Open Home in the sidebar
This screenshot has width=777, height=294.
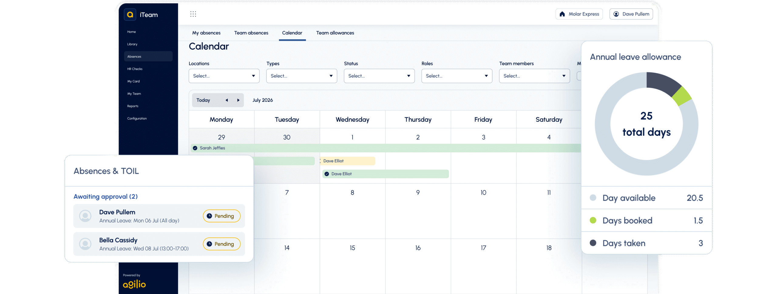click(x=131, y=32)
